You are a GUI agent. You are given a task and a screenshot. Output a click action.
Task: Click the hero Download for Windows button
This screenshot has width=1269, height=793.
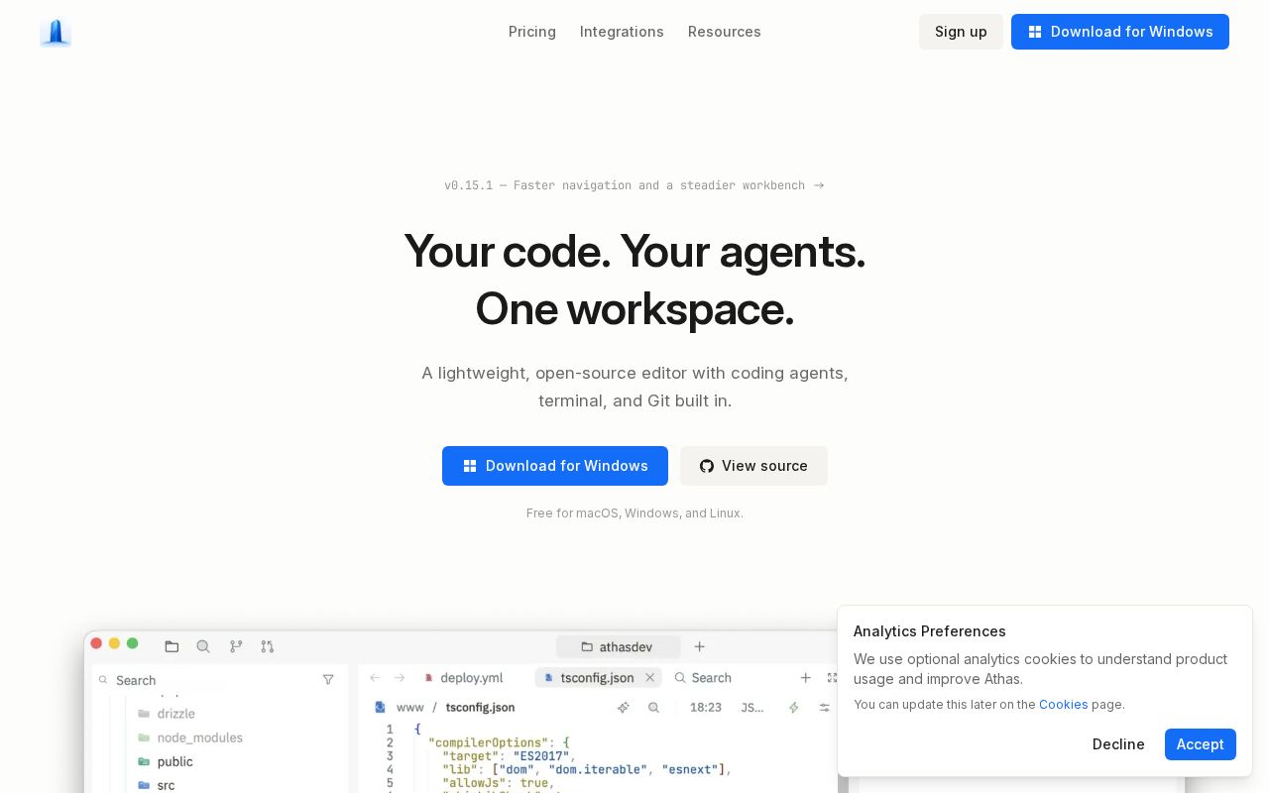pyautogui.click(x=555, y=466)
